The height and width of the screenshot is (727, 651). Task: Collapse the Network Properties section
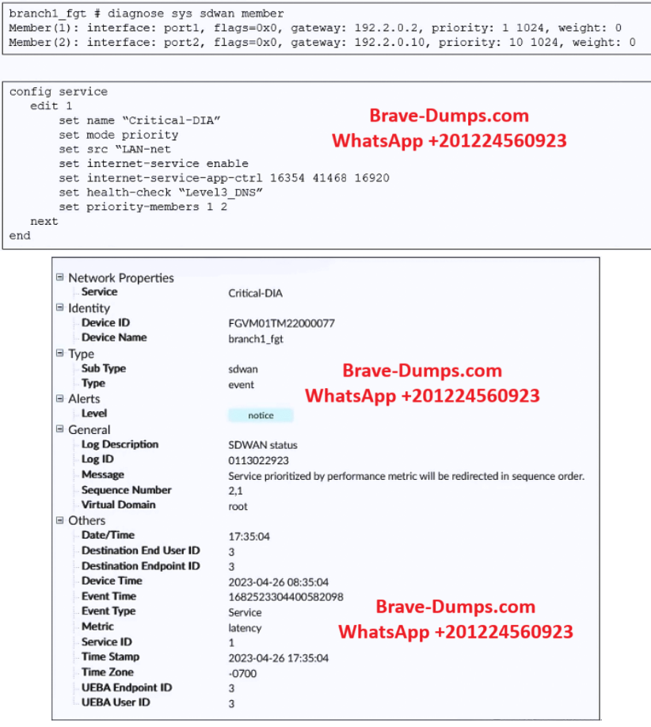coord(60,278)
